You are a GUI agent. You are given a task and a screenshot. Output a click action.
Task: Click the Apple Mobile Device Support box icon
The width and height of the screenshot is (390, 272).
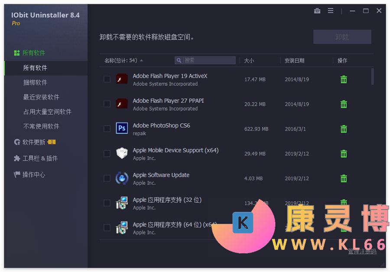[x=122, y=153]
